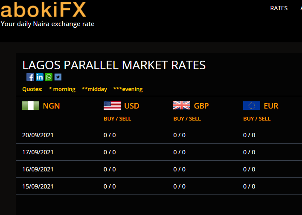Select the NGN column label
Viewport: 302px width, 215px height.
click(x=51, y=106)
